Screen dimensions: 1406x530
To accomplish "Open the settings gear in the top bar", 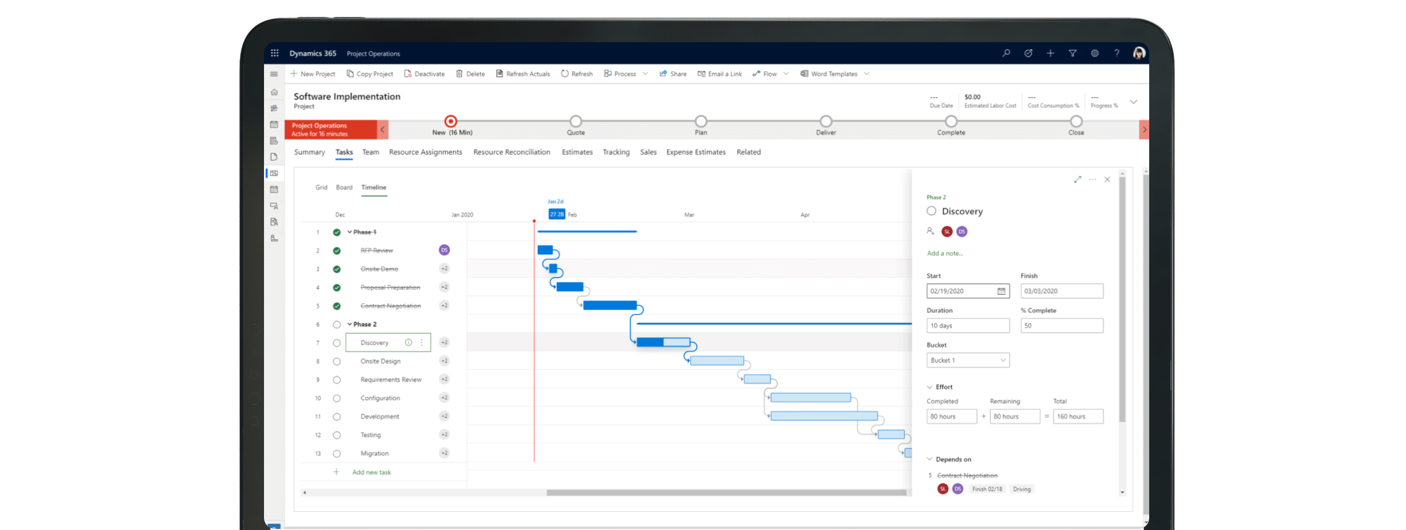I will tap(1095, 53).
